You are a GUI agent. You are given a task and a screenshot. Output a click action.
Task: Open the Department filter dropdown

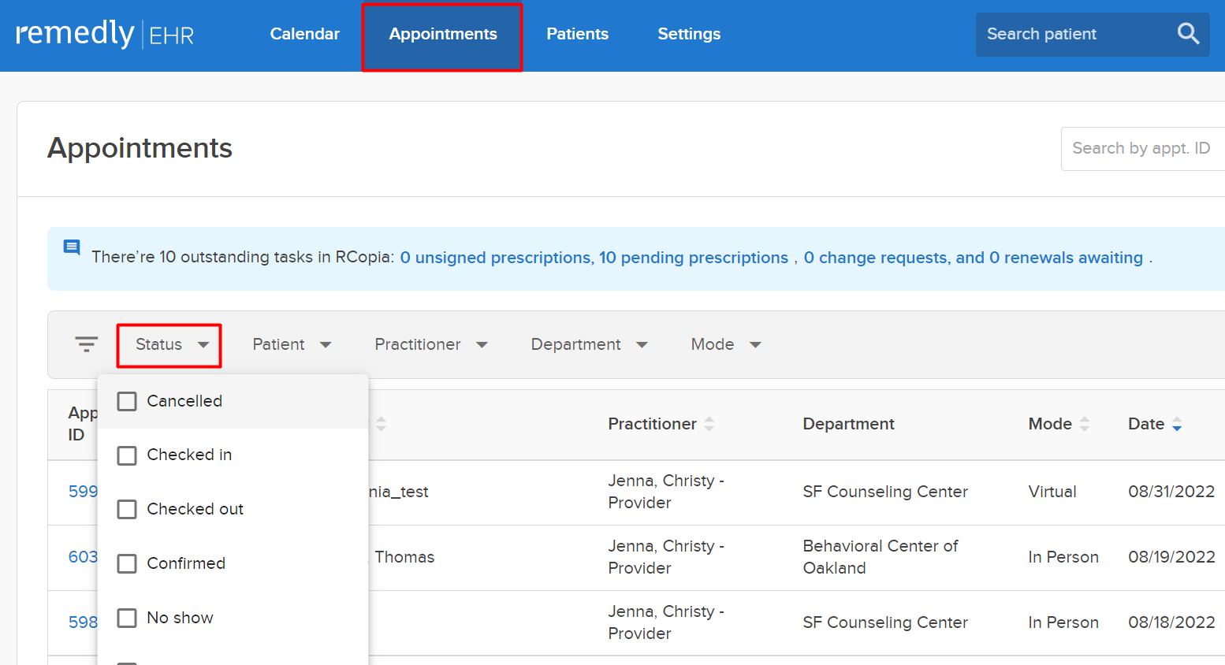(x=589, y=344)
